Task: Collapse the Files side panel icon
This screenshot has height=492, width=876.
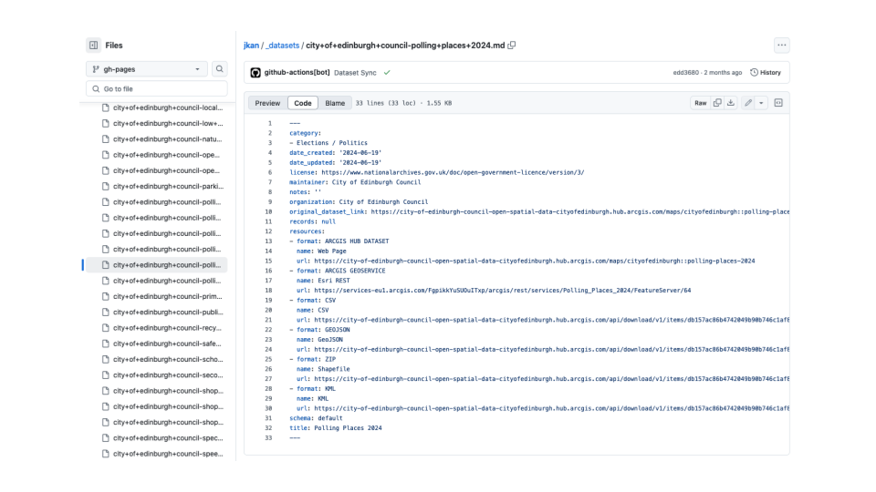Action: coord(93,46)
